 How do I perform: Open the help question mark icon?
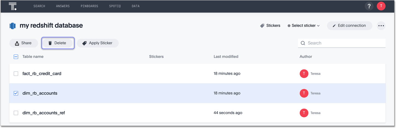[369, 6]
